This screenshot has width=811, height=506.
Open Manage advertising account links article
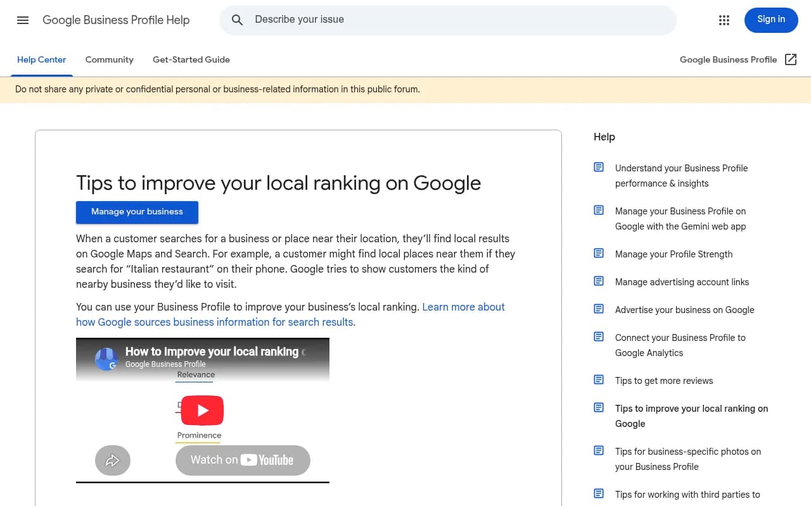point(682,282)
